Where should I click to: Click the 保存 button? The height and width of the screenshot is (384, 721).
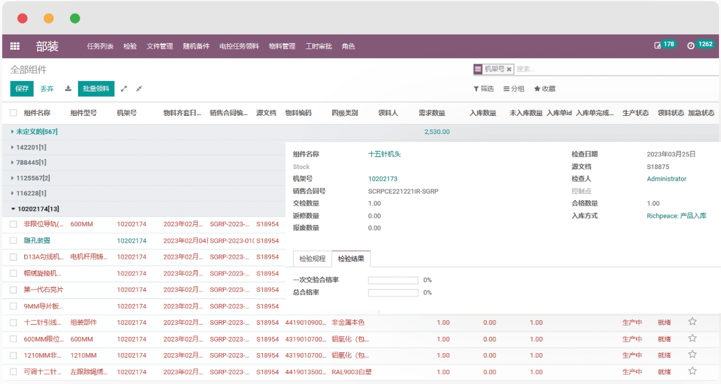pyautogui.click(x=22, y=89)
